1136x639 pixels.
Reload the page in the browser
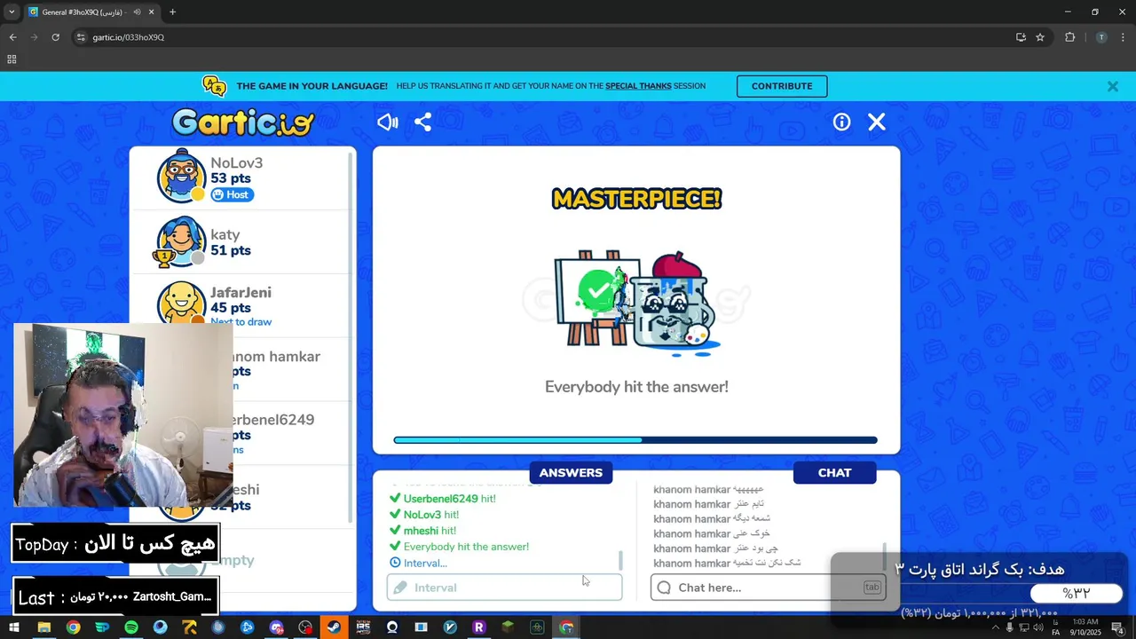click(x=55, y=37)
